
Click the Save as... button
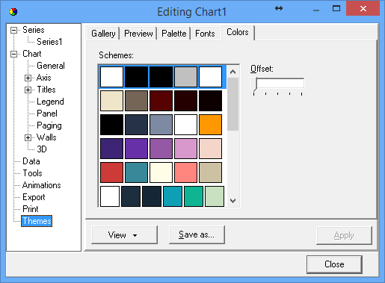click(197, 234)
